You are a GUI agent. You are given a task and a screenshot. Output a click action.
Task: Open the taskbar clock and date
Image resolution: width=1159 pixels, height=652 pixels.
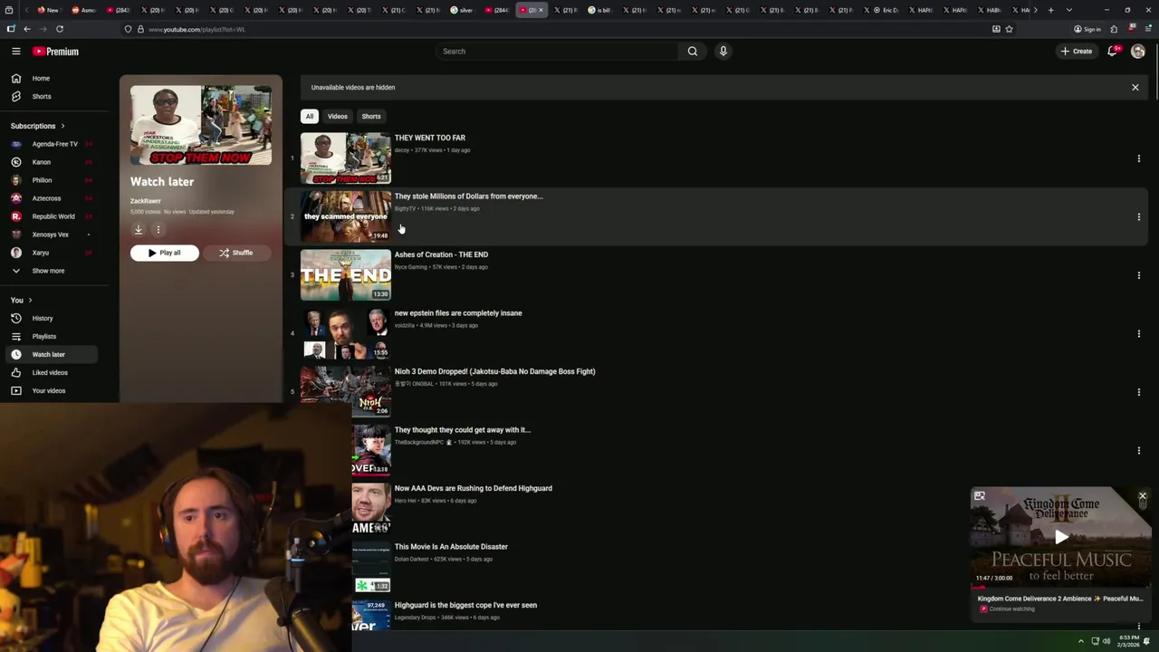coord(1128,641)
